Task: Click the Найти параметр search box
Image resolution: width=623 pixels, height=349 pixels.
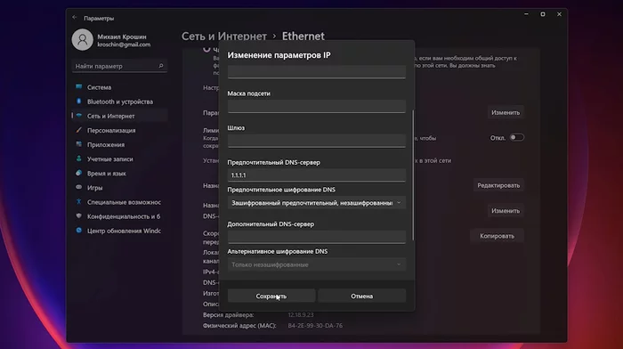Action: click(x=119, y=66)
